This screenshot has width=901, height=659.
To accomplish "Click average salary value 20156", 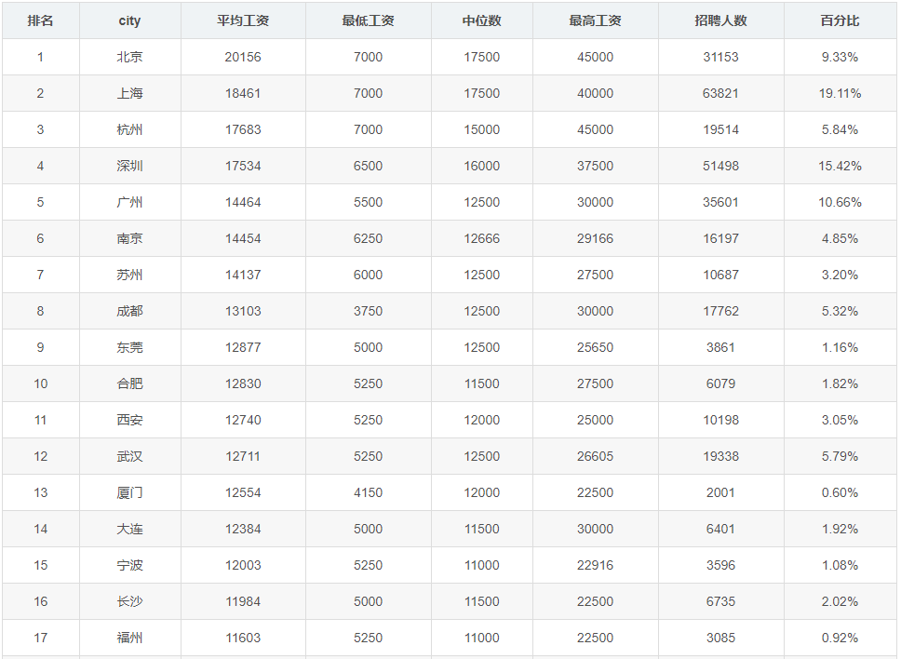I will click(243, 57).
